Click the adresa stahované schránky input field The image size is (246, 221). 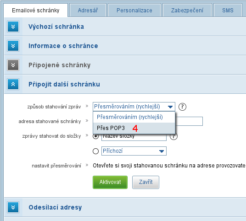coord(189,121)
